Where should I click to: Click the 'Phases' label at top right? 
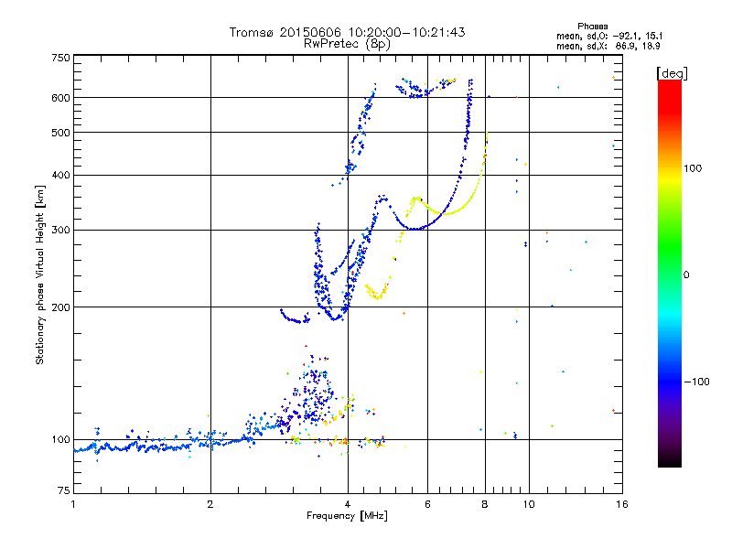click(x=592, y=27)
